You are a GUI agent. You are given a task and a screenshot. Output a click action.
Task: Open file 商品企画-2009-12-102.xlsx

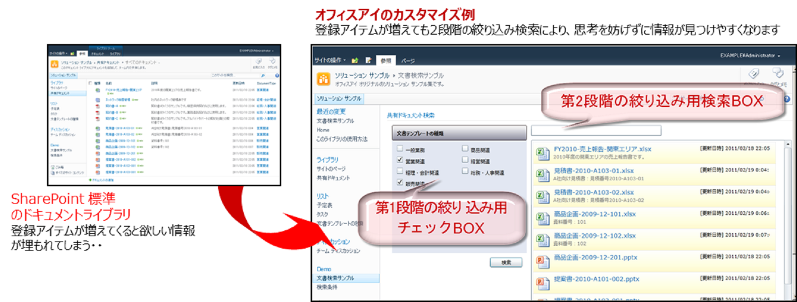pos(595,236)
